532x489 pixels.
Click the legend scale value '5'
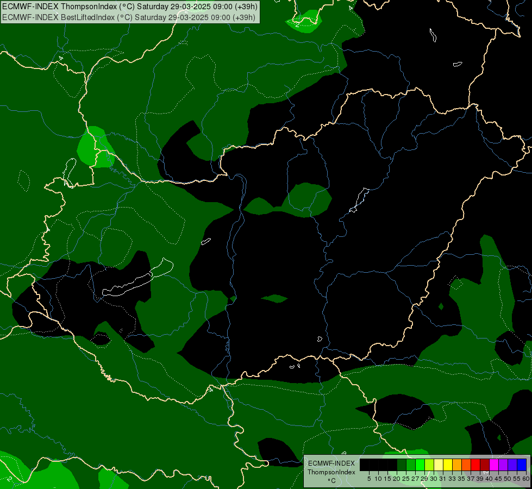369,479
